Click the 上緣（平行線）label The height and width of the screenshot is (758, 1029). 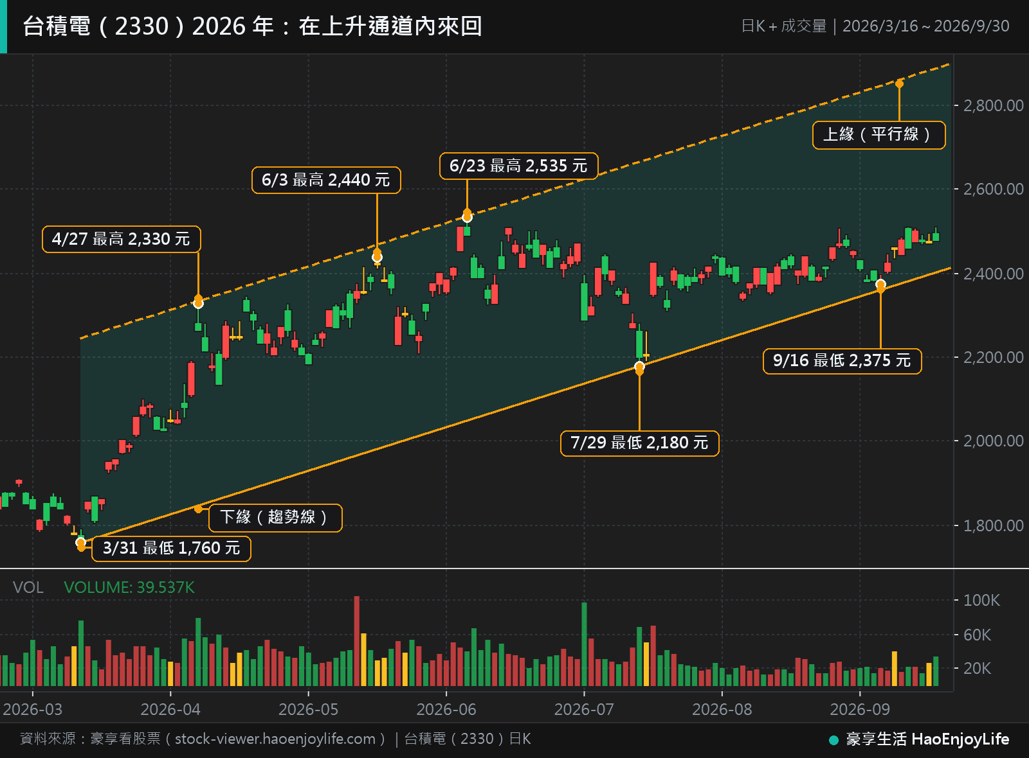pyautogui.click(x=879, y=135)
